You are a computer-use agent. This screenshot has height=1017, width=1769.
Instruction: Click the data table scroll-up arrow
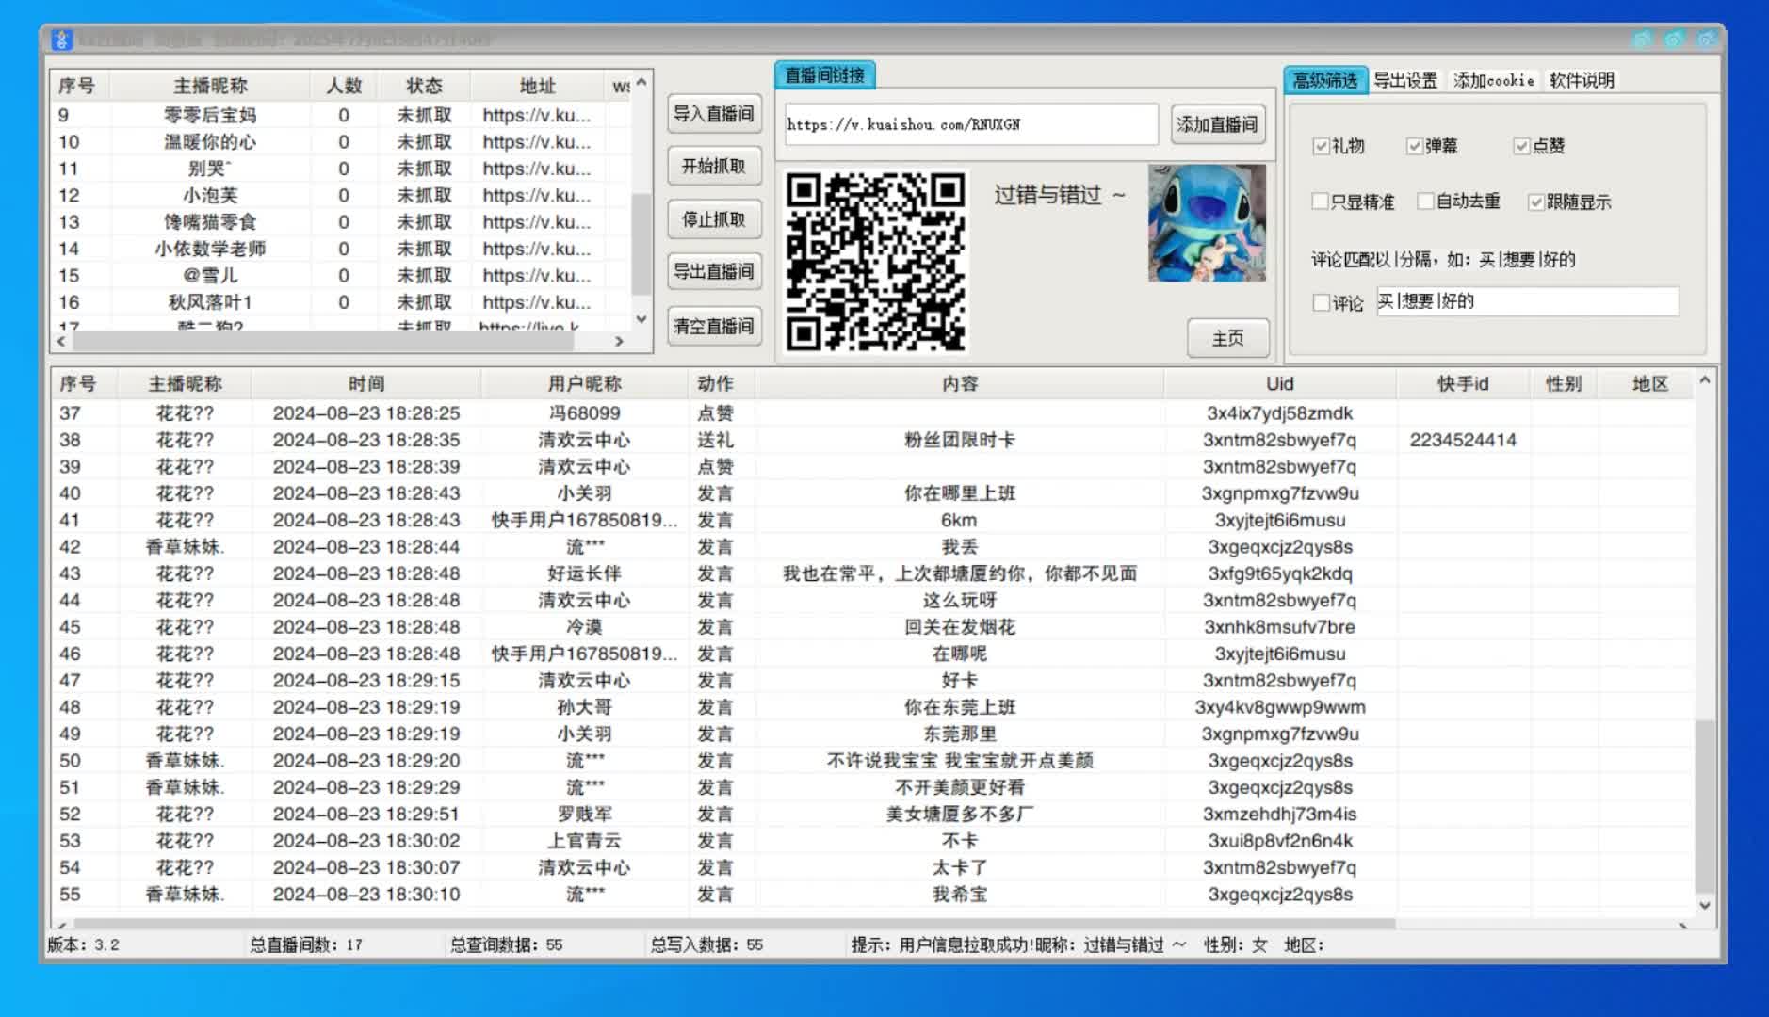tap(1704, 380)
